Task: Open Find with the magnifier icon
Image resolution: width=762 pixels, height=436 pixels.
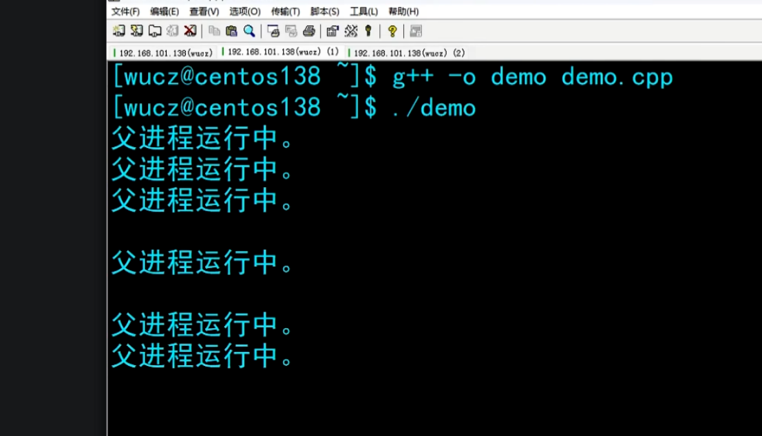Action: 249,31
